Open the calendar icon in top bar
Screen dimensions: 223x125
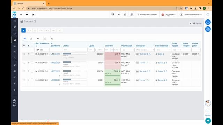125,15
